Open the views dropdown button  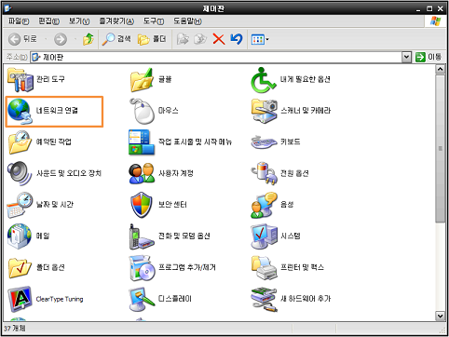pyautogui.click(x=260, y=39)
